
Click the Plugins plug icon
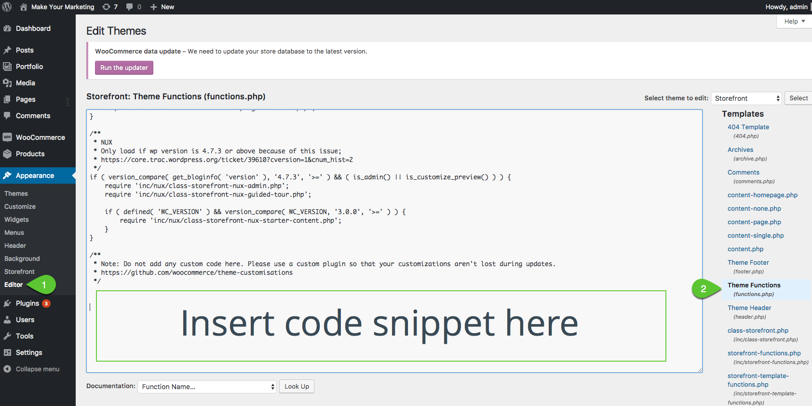[x=7, y=303]
